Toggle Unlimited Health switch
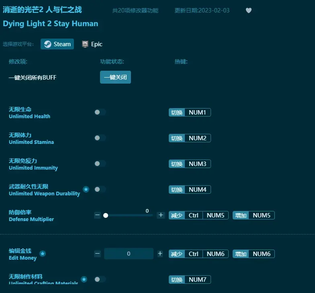Image resolution: width=315 pixels, height=293 pixels. (100, 112)
